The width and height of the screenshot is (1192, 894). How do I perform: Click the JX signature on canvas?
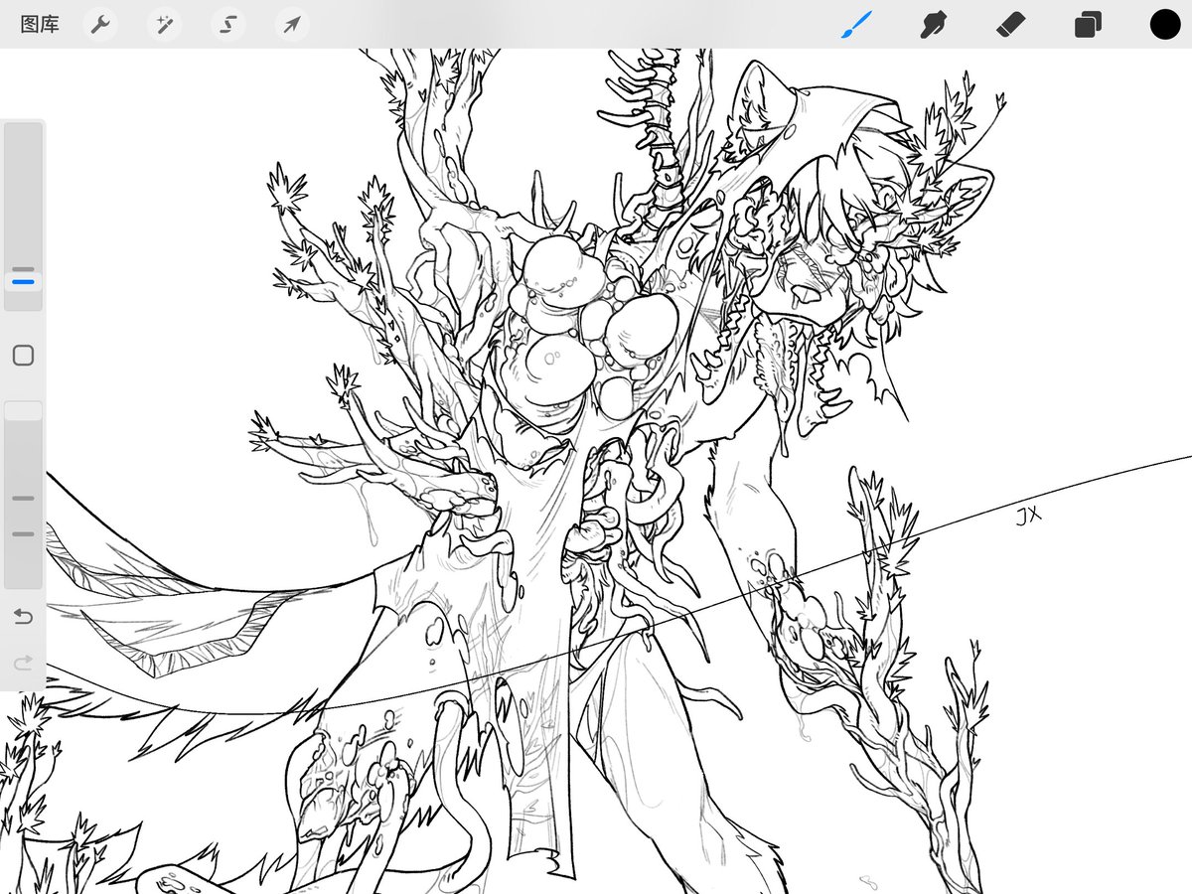(1028, 515)
